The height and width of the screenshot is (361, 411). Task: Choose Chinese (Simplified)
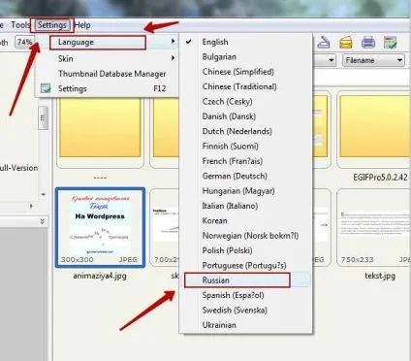pos(246,72)
